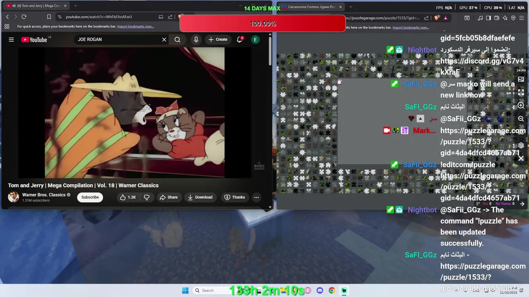Open the Warner Bros. Classics channel avatar
The image size is (529, 297).
(x=14, y=197)
